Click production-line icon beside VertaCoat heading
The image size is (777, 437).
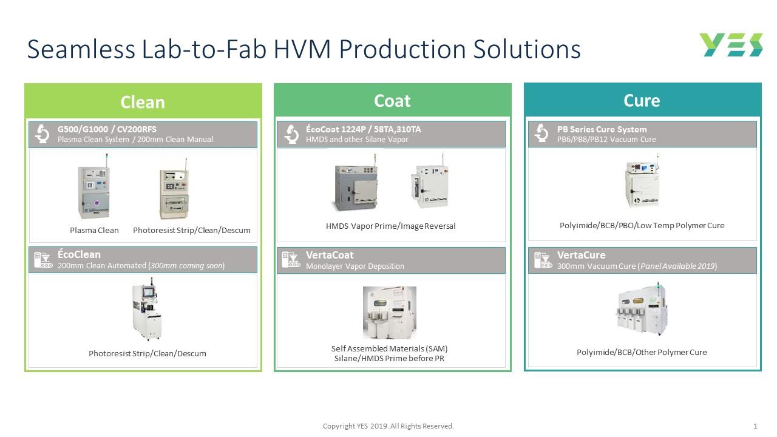[x=291, y=260]
